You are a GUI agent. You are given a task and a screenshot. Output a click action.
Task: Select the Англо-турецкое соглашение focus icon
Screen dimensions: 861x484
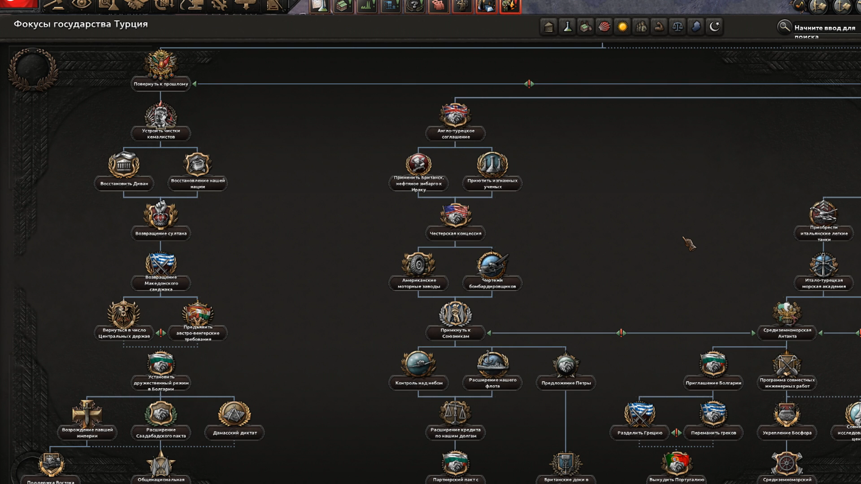pos(455,115)
